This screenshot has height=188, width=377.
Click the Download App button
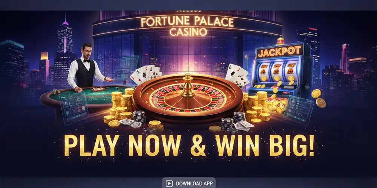coord(189,183)
